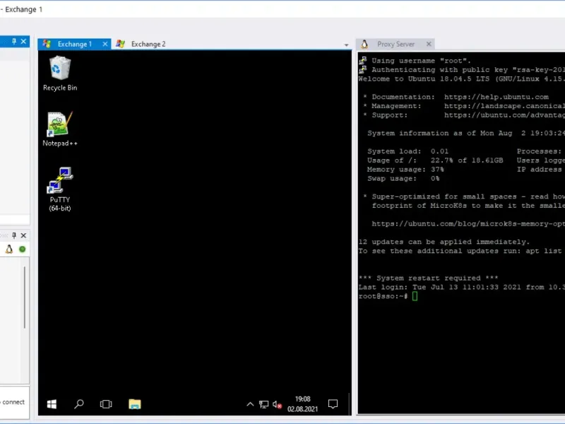
Task: Open the Recycle Bin desktop icon
Action: (x=60, y=73)
